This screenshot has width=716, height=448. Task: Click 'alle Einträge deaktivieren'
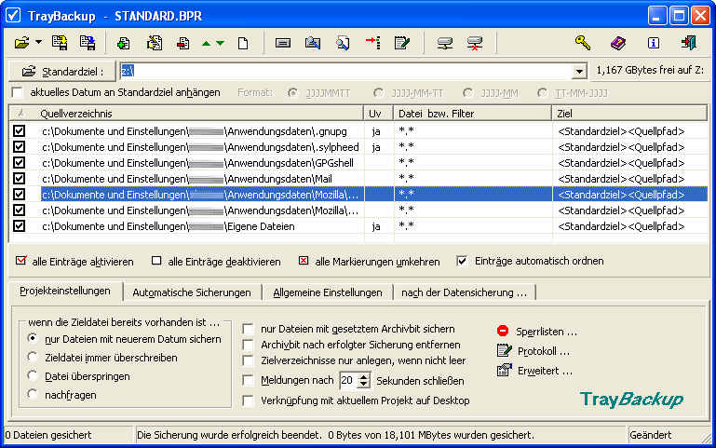click(216, 262)
